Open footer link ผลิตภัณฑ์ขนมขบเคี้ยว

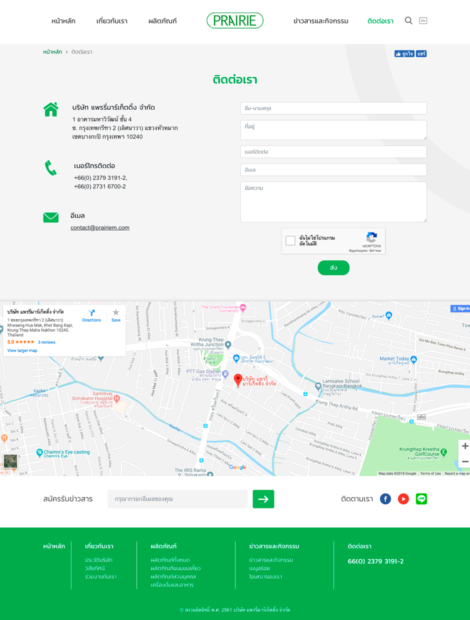point(175,568)
